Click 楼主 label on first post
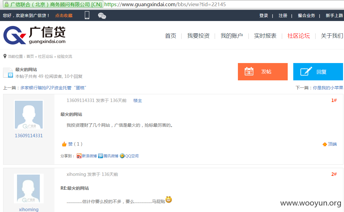 [x=138, y=101]
